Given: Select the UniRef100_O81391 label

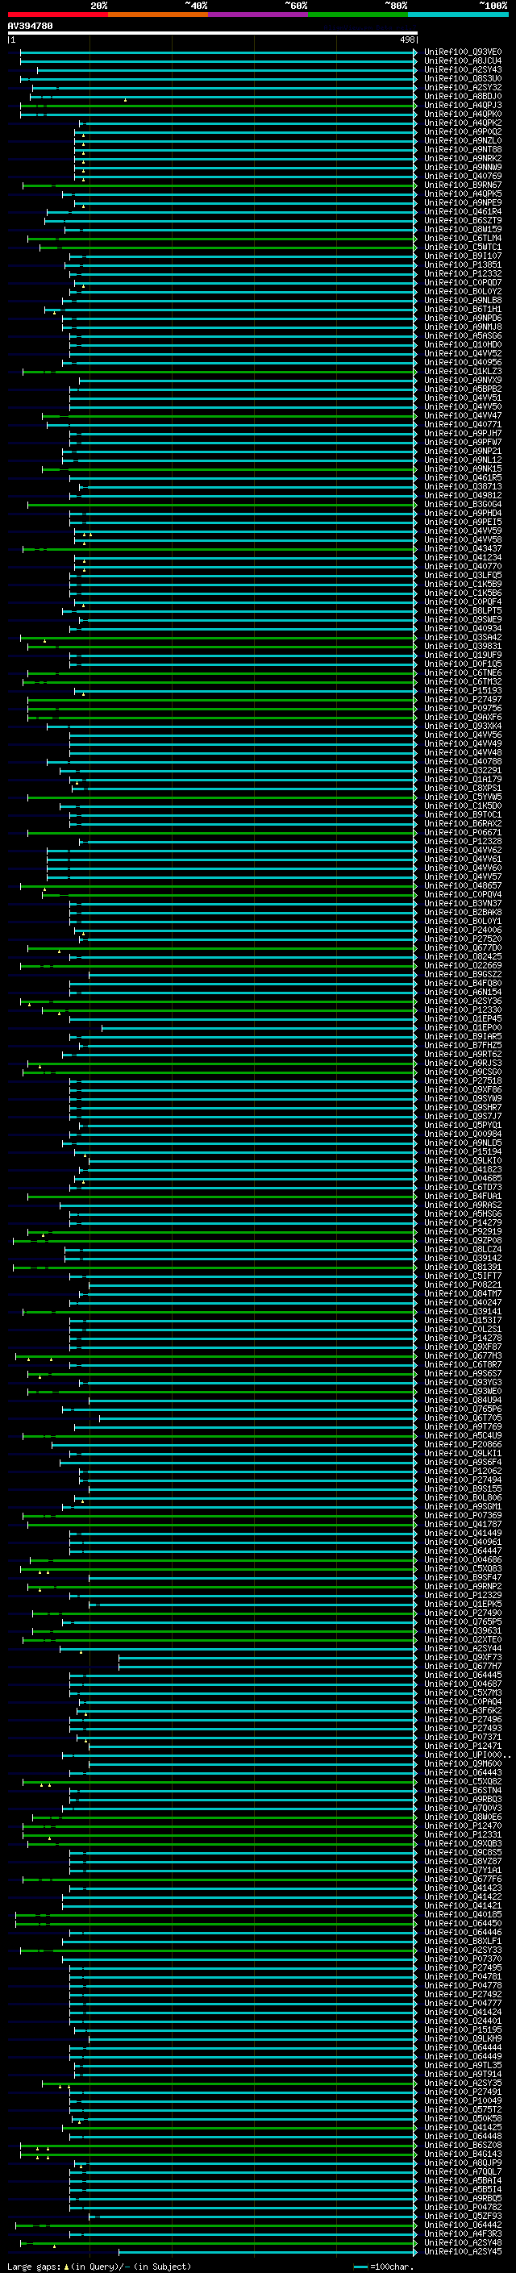Looking at the screenshot, I should point(463,1267).
